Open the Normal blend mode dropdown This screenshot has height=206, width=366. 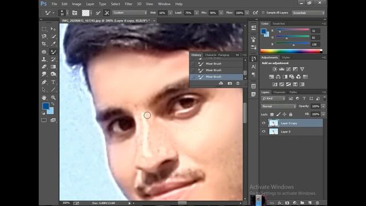pyautogui.click(x=279, y=106)
